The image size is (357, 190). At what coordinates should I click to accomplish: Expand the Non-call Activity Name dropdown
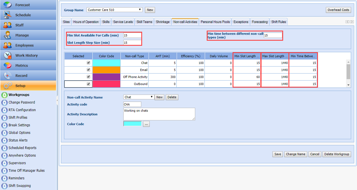click(139, 97)
